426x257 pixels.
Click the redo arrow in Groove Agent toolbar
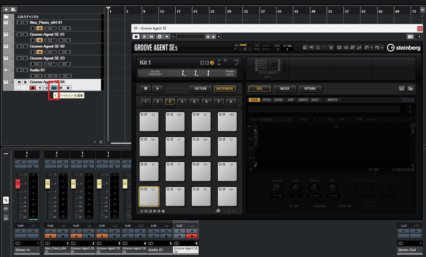pos(377,47)
